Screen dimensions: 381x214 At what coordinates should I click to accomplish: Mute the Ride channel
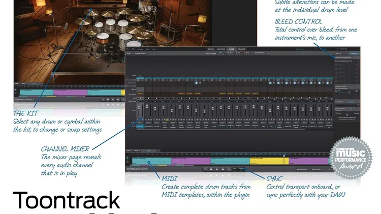(264, 119)
